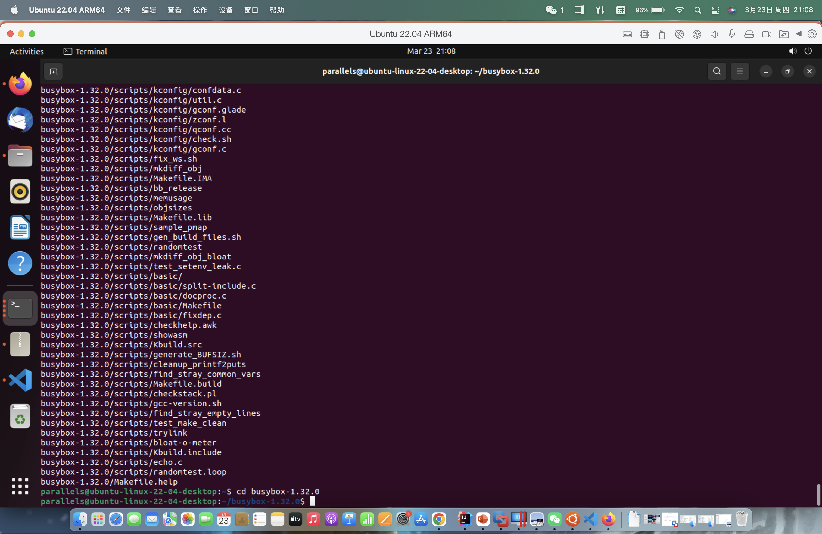
Task: Open a new terminal tab
Action: point(53,72)
